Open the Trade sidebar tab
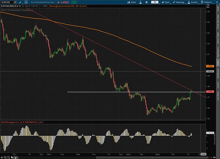 click(x=218, y=9)
